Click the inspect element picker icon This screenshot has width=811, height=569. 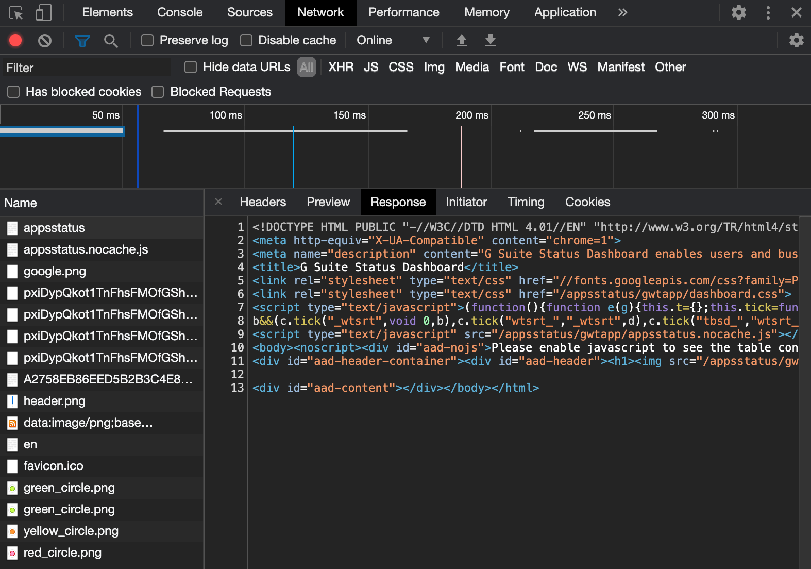point(16,13)
